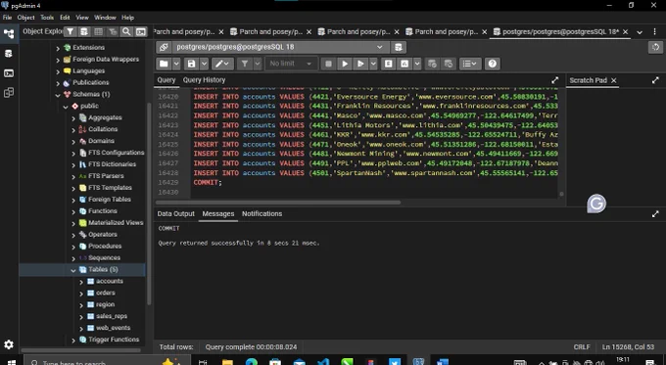This screenshot has width=666, height=365.
Task: Collapse the Tables (5) node
Action: [73, 270]
